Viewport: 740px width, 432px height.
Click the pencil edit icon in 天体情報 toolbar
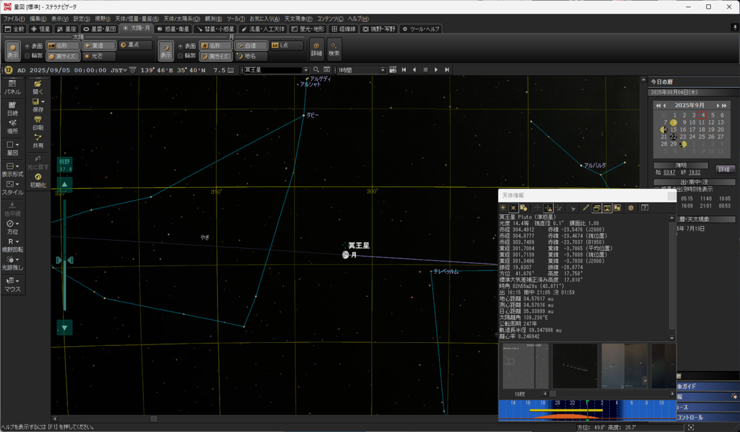pos(586,208)
